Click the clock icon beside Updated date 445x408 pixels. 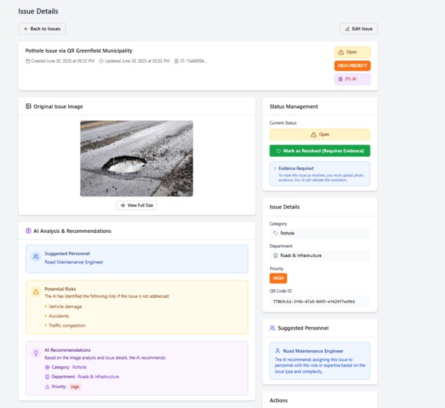point(101,61)
